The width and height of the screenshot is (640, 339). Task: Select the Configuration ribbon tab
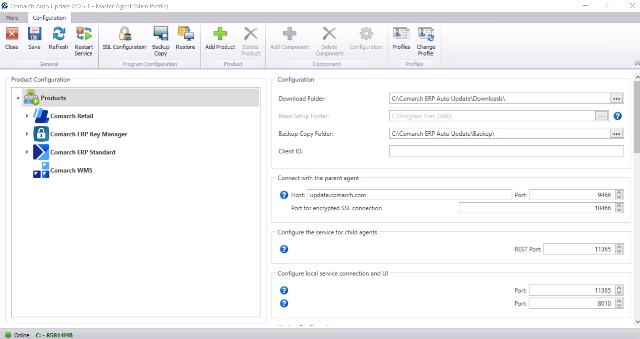[x=49, y=18]
